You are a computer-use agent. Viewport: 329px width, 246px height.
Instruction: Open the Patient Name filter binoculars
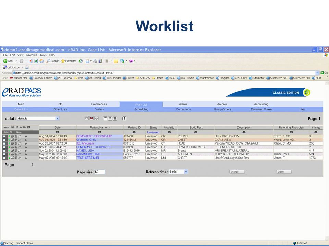click(99, 132)
